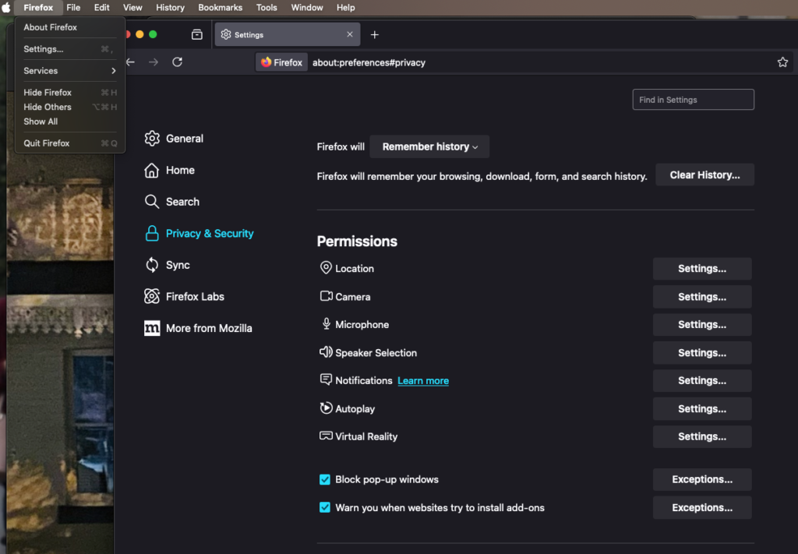Image resolution: width=798 pixels, height=554 pixels.
Task: Expand the Remember history dropdown
Action: pyautogui.click(x=429, y=146)
